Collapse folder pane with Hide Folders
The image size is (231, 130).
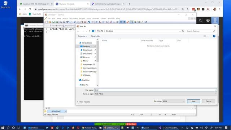point(83,102)
